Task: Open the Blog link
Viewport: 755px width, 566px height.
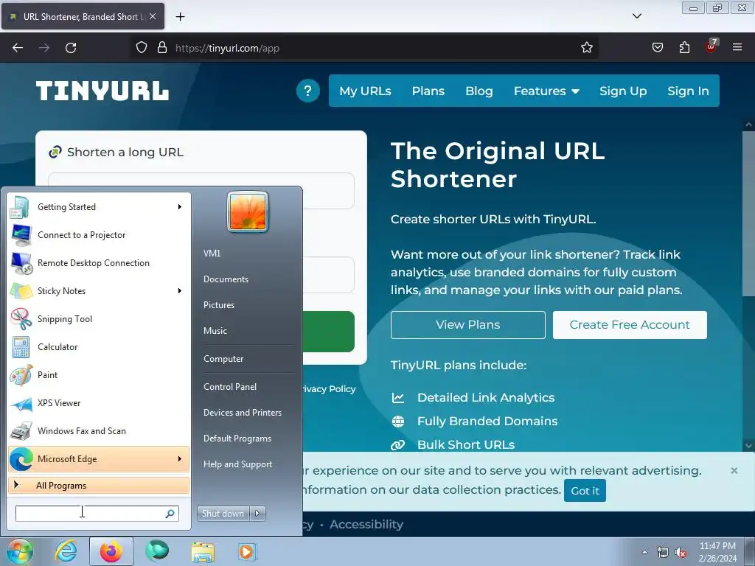Action: coord(479,91)
